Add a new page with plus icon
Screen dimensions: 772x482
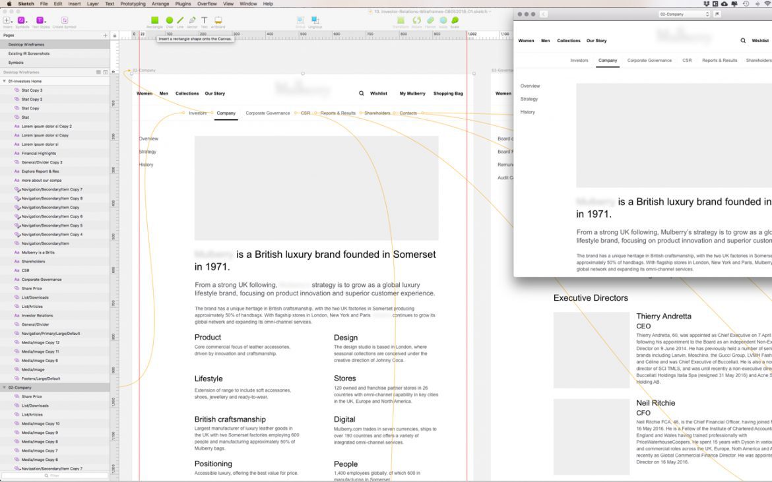[105, 36]
